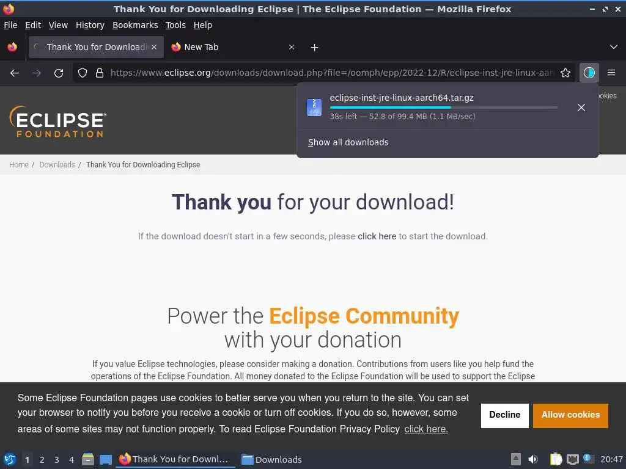Reload the current page
Screen dimensions: 626x469
[59, 73]
